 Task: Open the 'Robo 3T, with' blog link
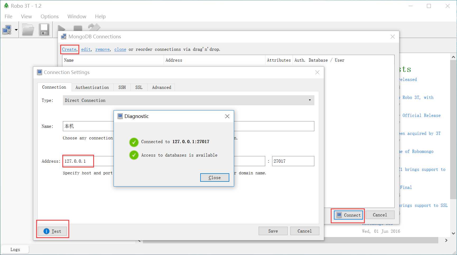click(418, 98)
